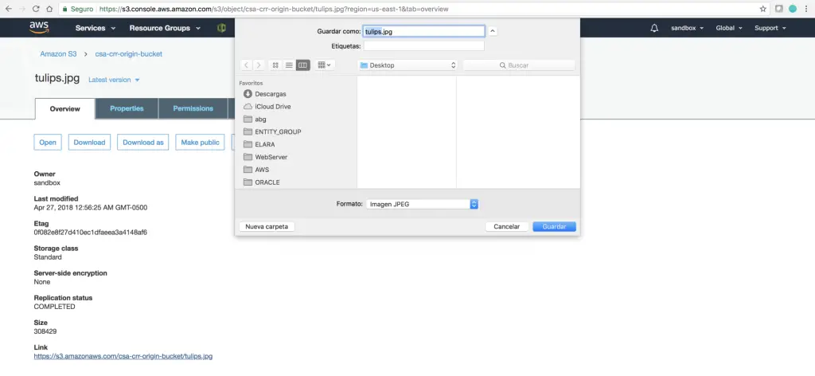Click the Guardar button

coord(554,227)
